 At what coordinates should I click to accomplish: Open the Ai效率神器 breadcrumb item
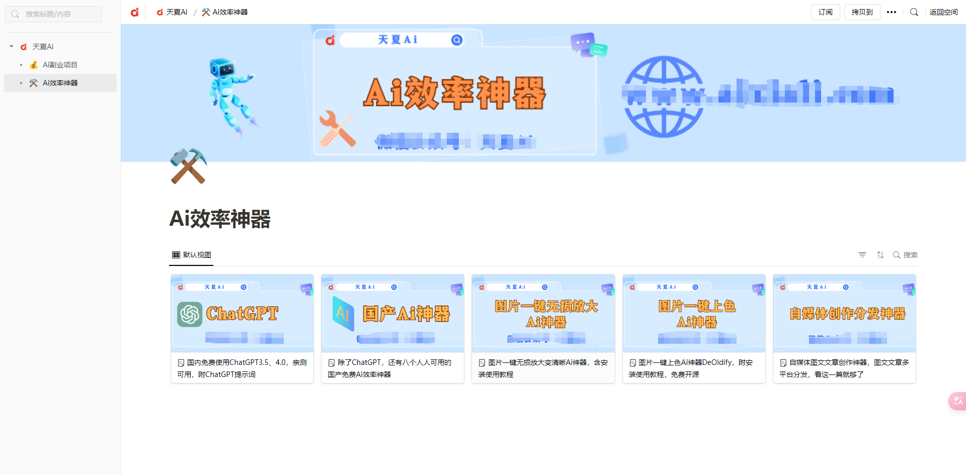click(x=225, y=12)
